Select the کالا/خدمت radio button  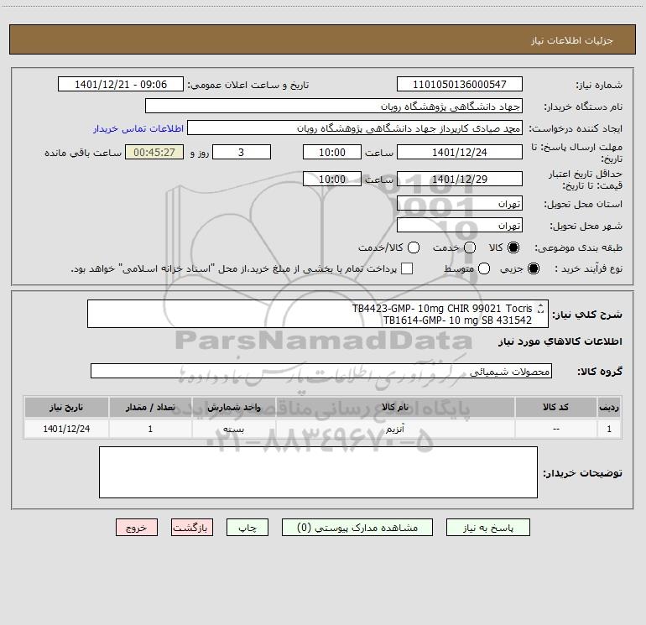tap(414, 247)
